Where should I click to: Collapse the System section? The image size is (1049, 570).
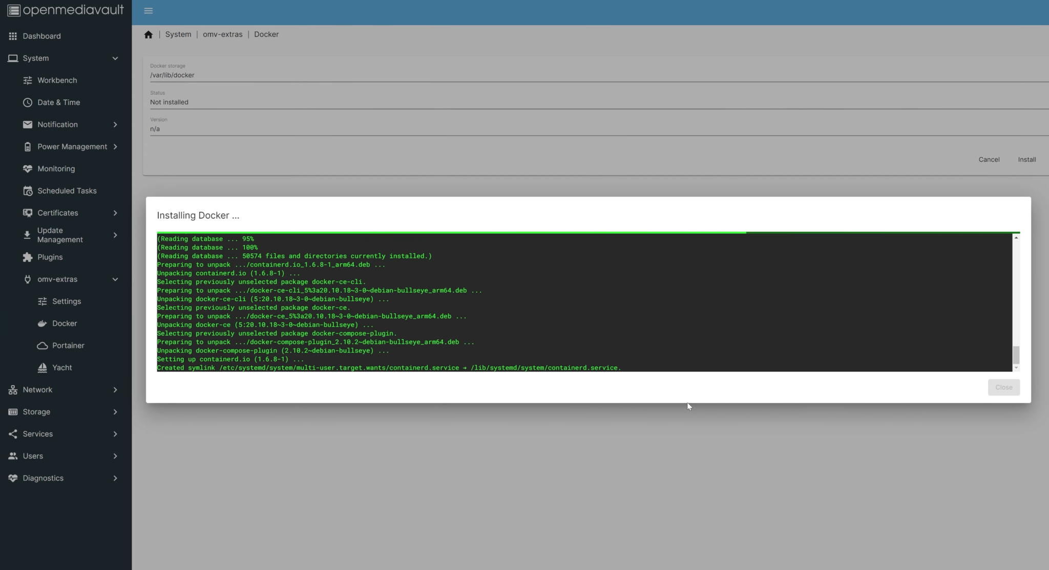(x=115, y=58)
